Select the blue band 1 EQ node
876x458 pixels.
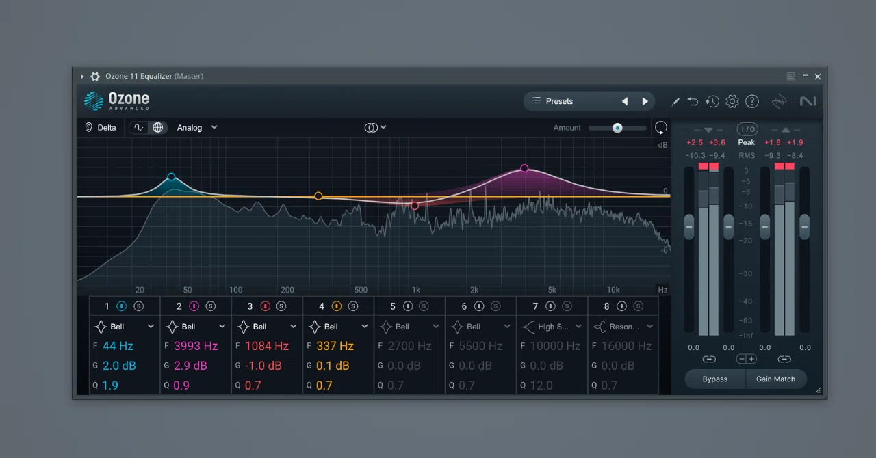point(171,177)
